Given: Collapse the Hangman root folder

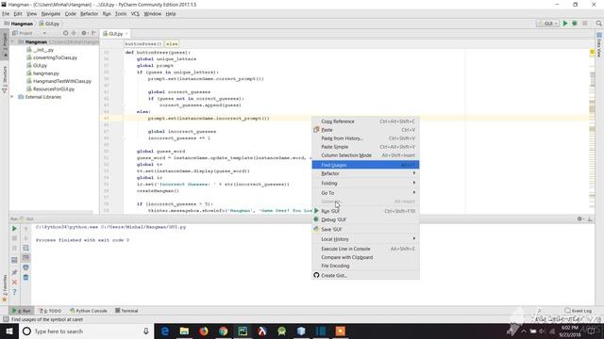Looking at the screenshot, I should tap(12, 41).
